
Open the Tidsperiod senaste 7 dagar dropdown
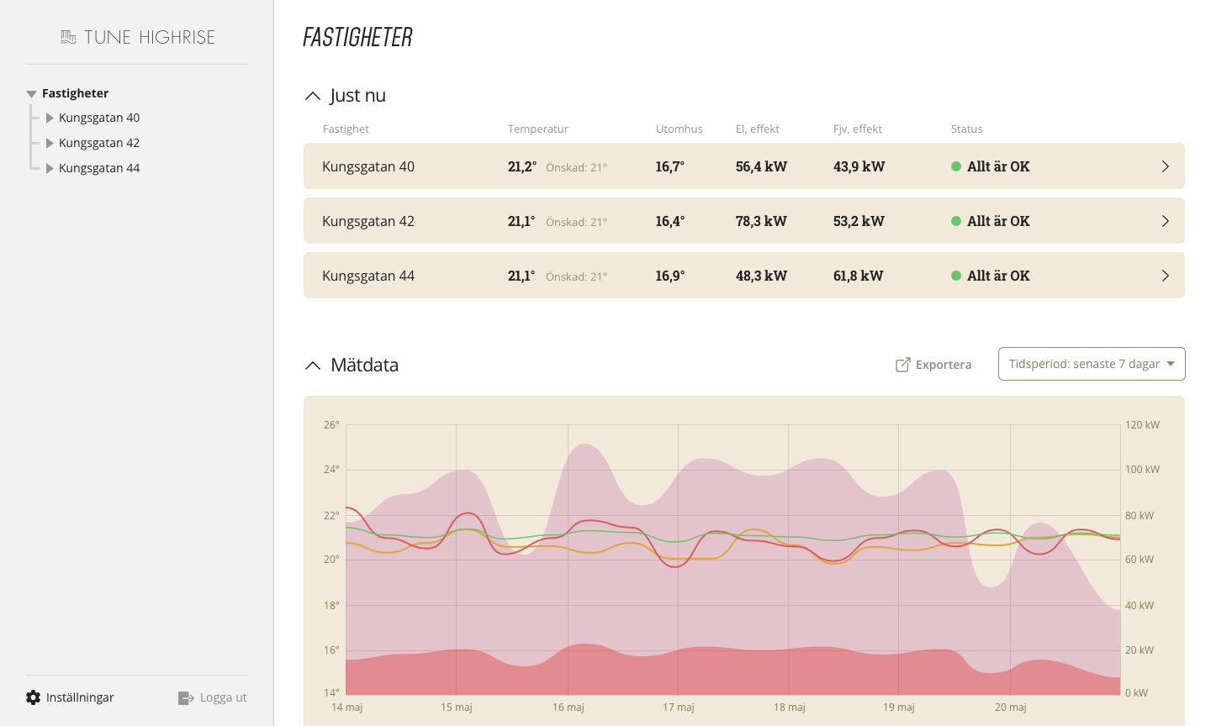[1091, 364]
